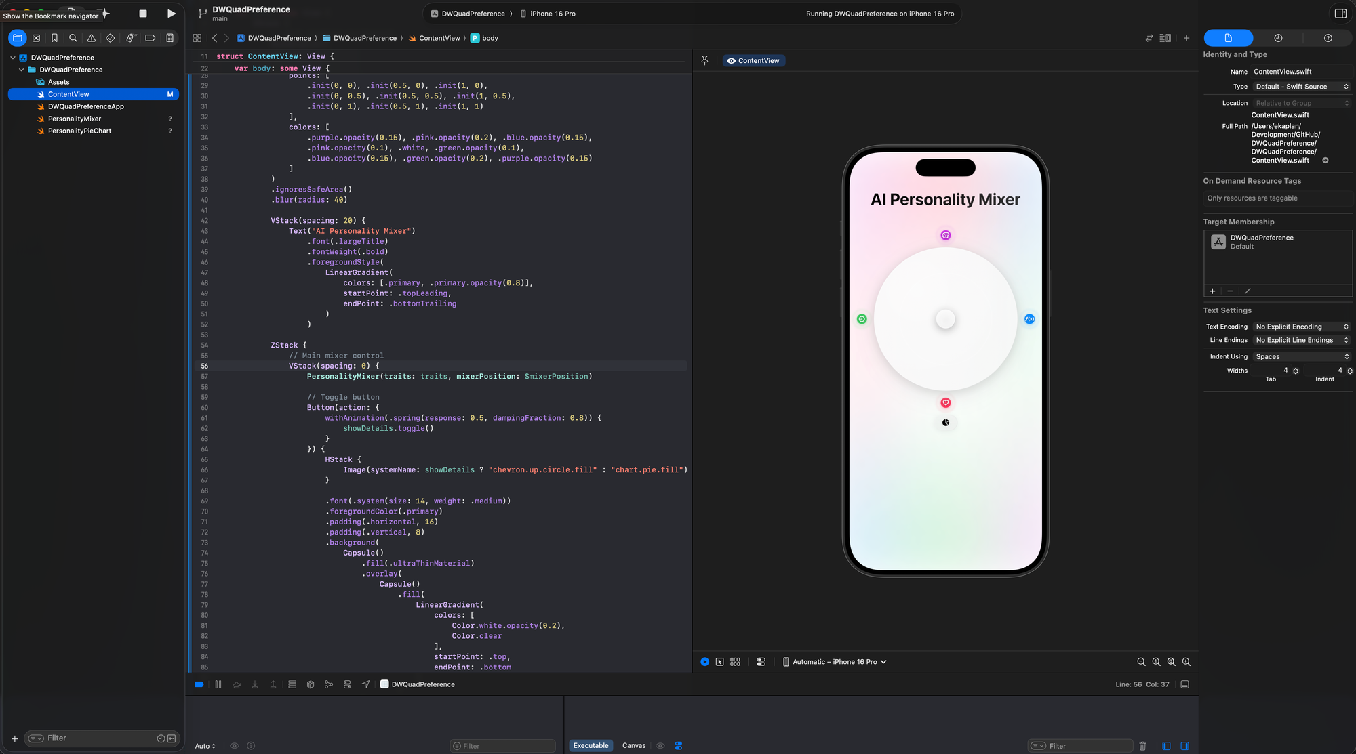This screenshot has height=754, width=1356.
Task: Add a new file with plus button
Action: tap(14, 738)
